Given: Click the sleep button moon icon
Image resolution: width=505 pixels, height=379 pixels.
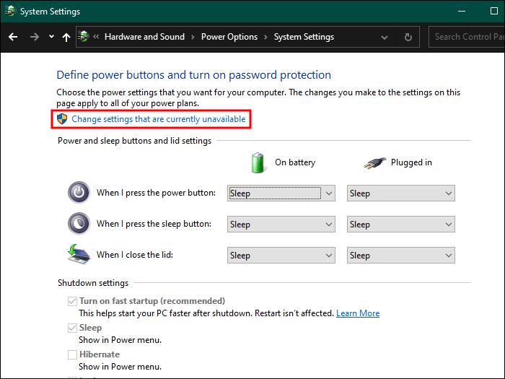Looking at the screenshot, I should click(79, 224).
